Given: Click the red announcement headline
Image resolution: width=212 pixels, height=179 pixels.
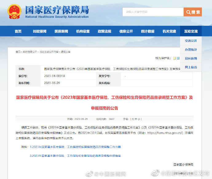Looking at the screenshot, I should tap(104, 103).
